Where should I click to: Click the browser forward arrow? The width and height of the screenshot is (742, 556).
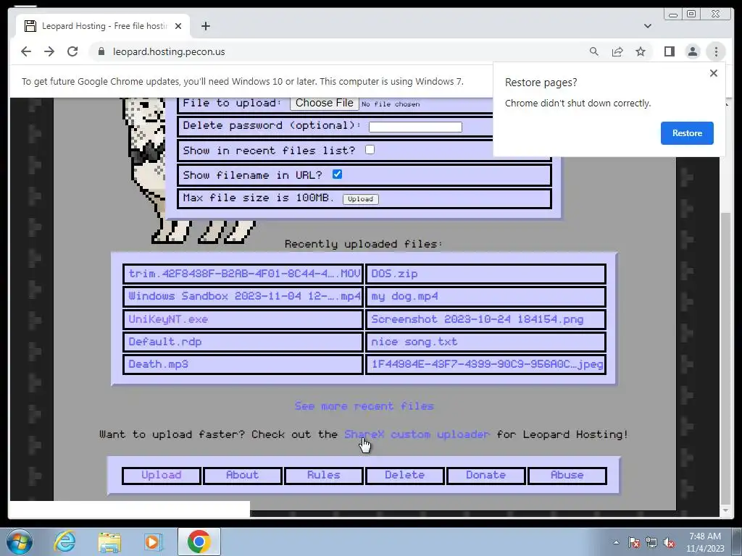(x=49, y=51)
